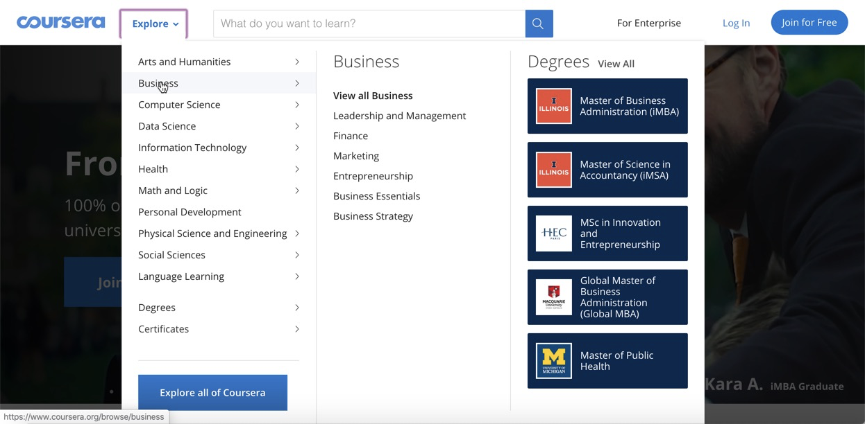Expand the Computer Science category arrow
This screenshot has height=424, width=865.
[297, 105]
